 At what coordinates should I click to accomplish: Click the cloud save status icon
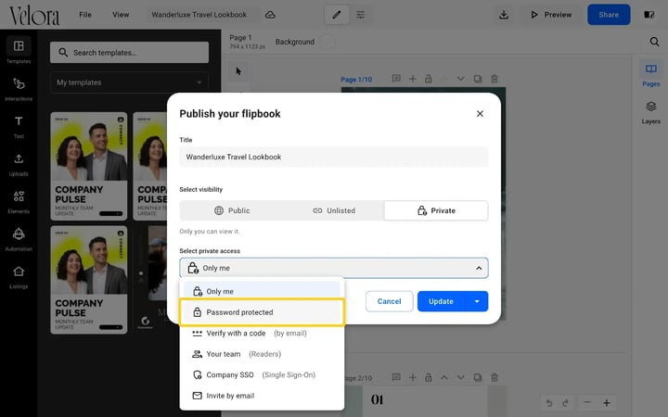[270, 15]
